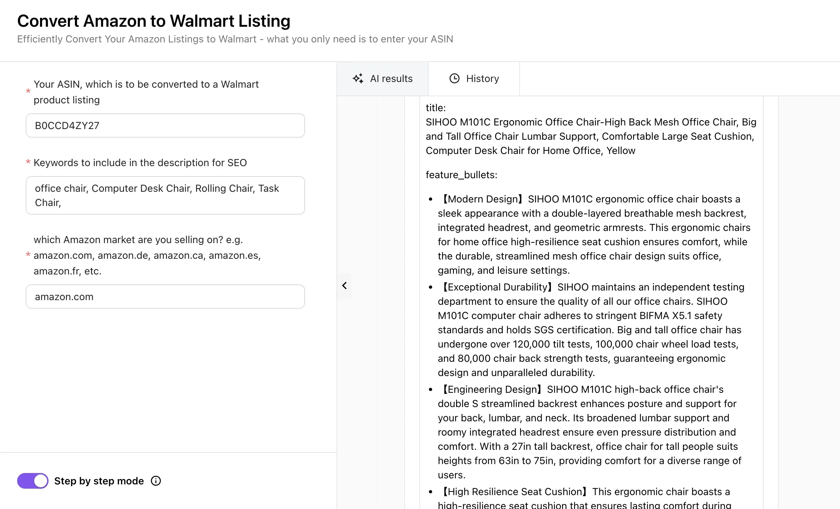This screenshot has width=840, height=509.
Task: Open the ASIN field to change B0CCD4ZY27
Action: point(165,125)
